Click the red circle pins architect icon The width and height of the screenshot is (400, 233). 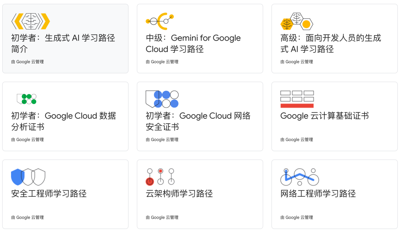160,176
